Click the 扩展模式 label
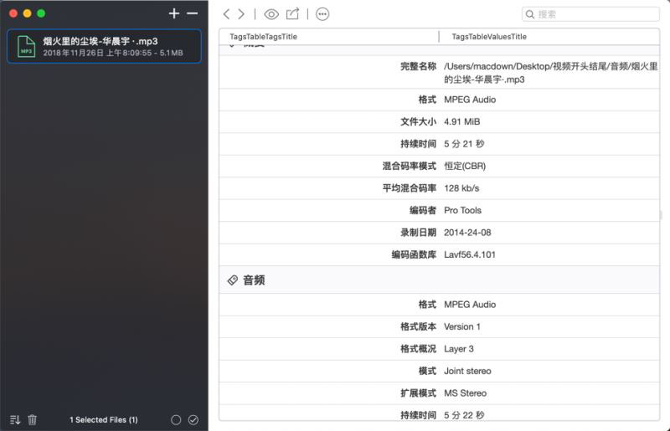This screenshot has width=670, height=431. pyautogui.click(x=418, y=393)
